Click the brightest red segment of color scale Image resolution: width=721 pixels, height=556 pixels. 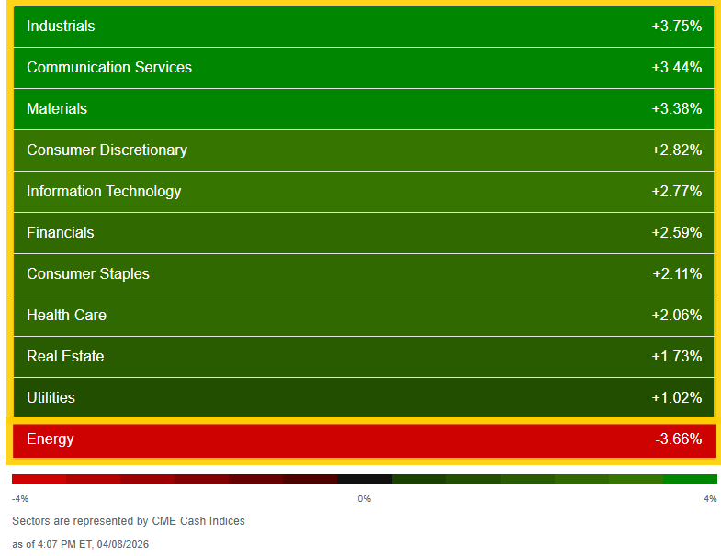coord(39,479)
